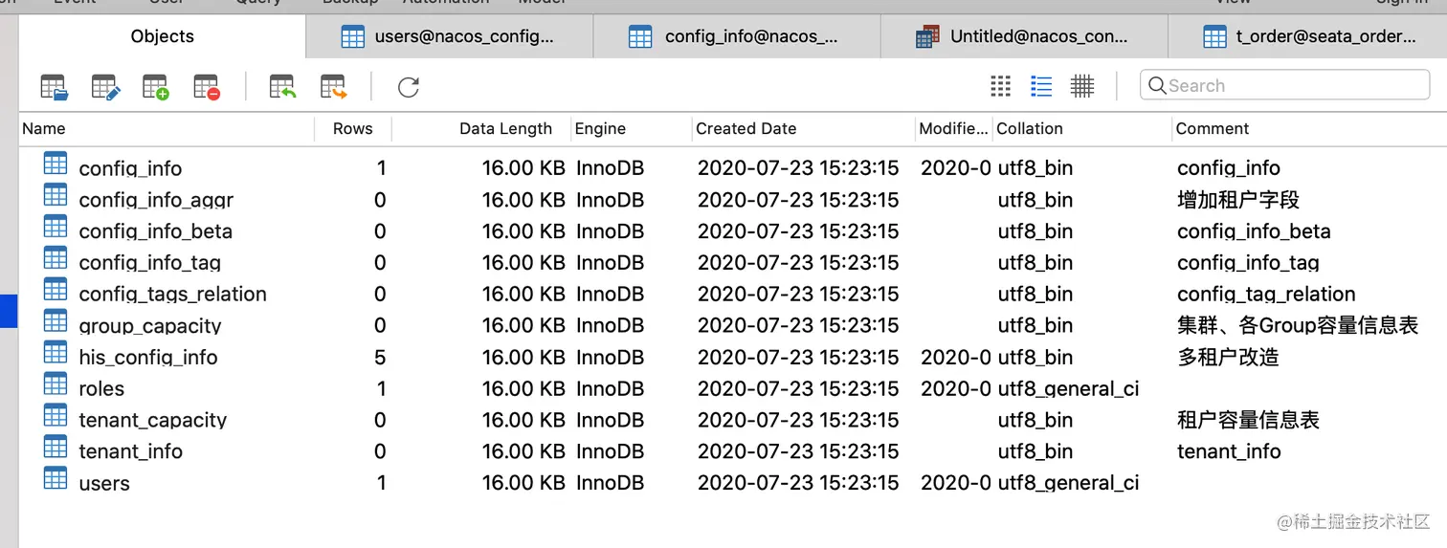Open the users@nacos_config tab

449,37
